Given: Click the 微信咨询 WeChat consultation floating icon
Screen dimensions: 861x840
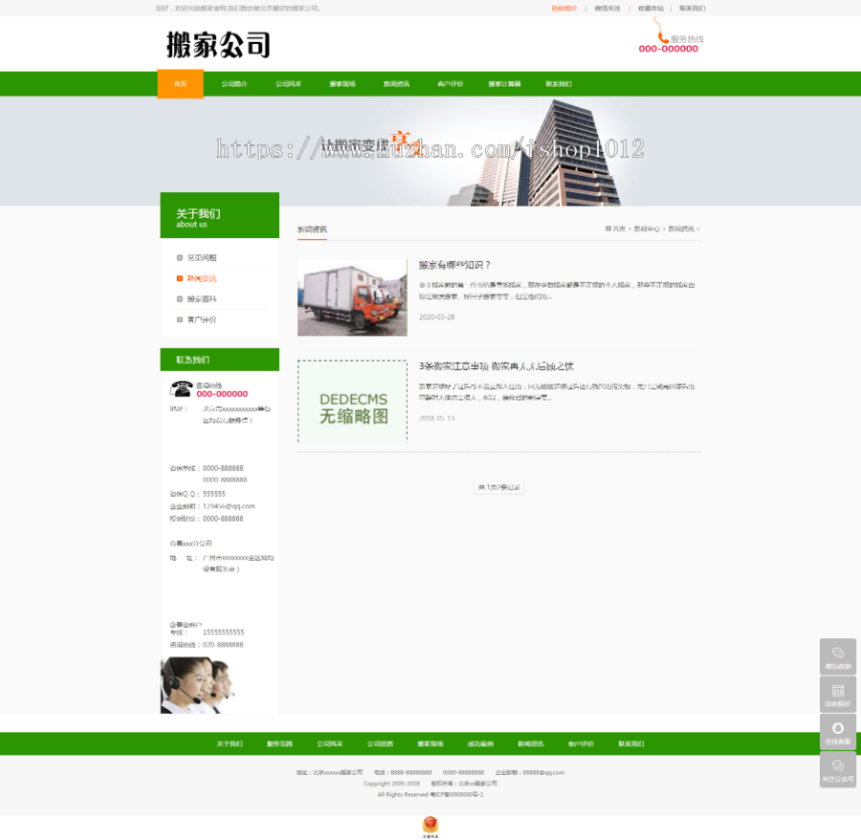Looking at the screenshot, I should [837, 656].
